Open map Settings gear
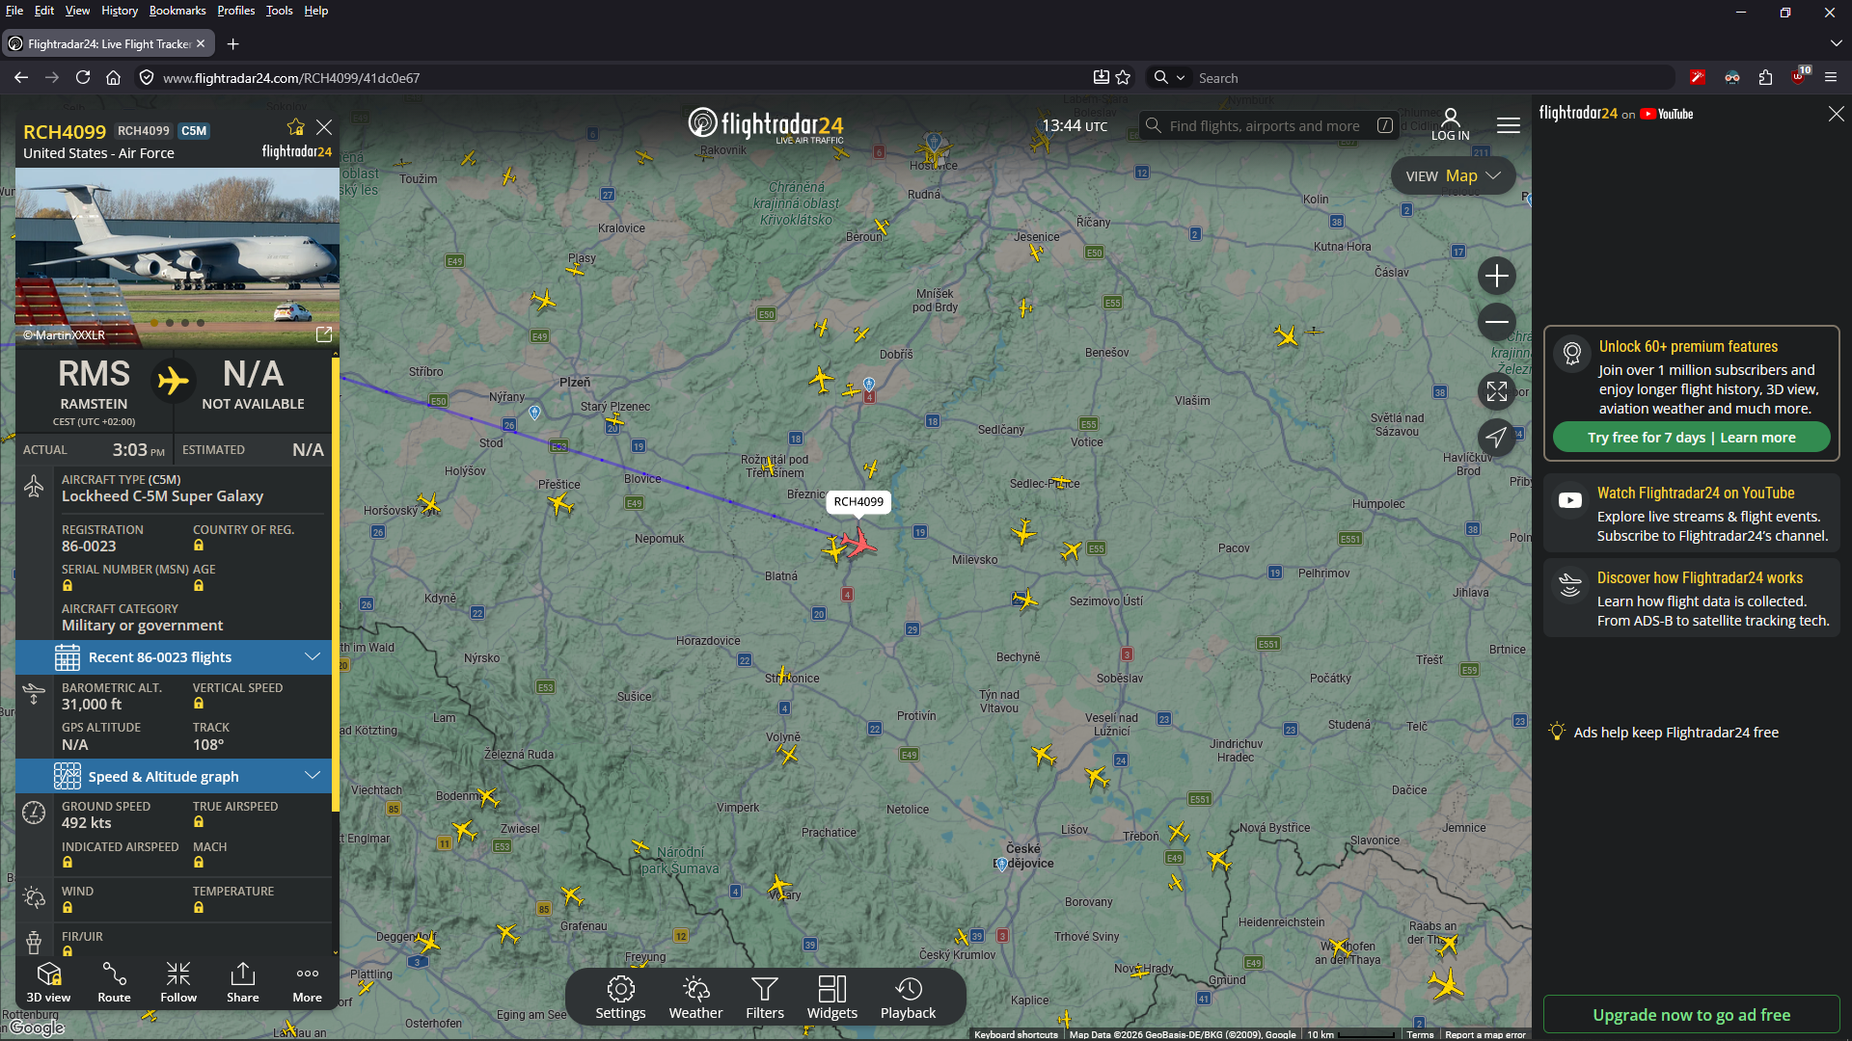1852x1041 pixels. point(620,997)
